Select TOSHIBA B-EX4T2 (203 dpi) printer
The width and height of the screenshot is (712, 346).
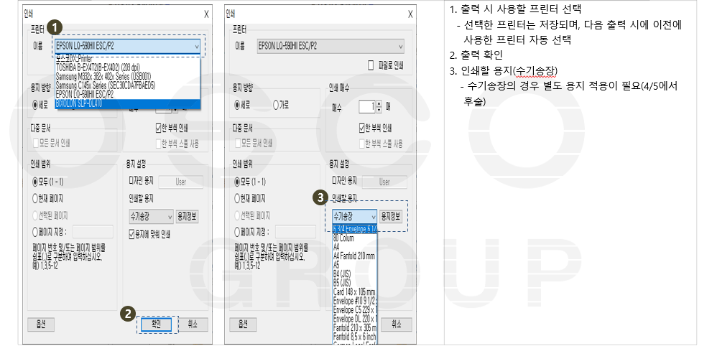(x=98, y=67)
